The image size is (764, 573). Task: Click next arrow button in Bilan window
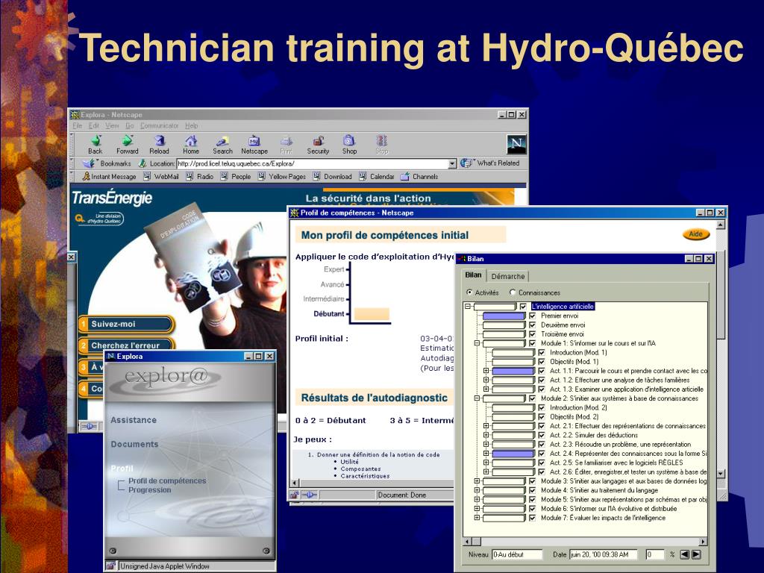tap(696, 554)
